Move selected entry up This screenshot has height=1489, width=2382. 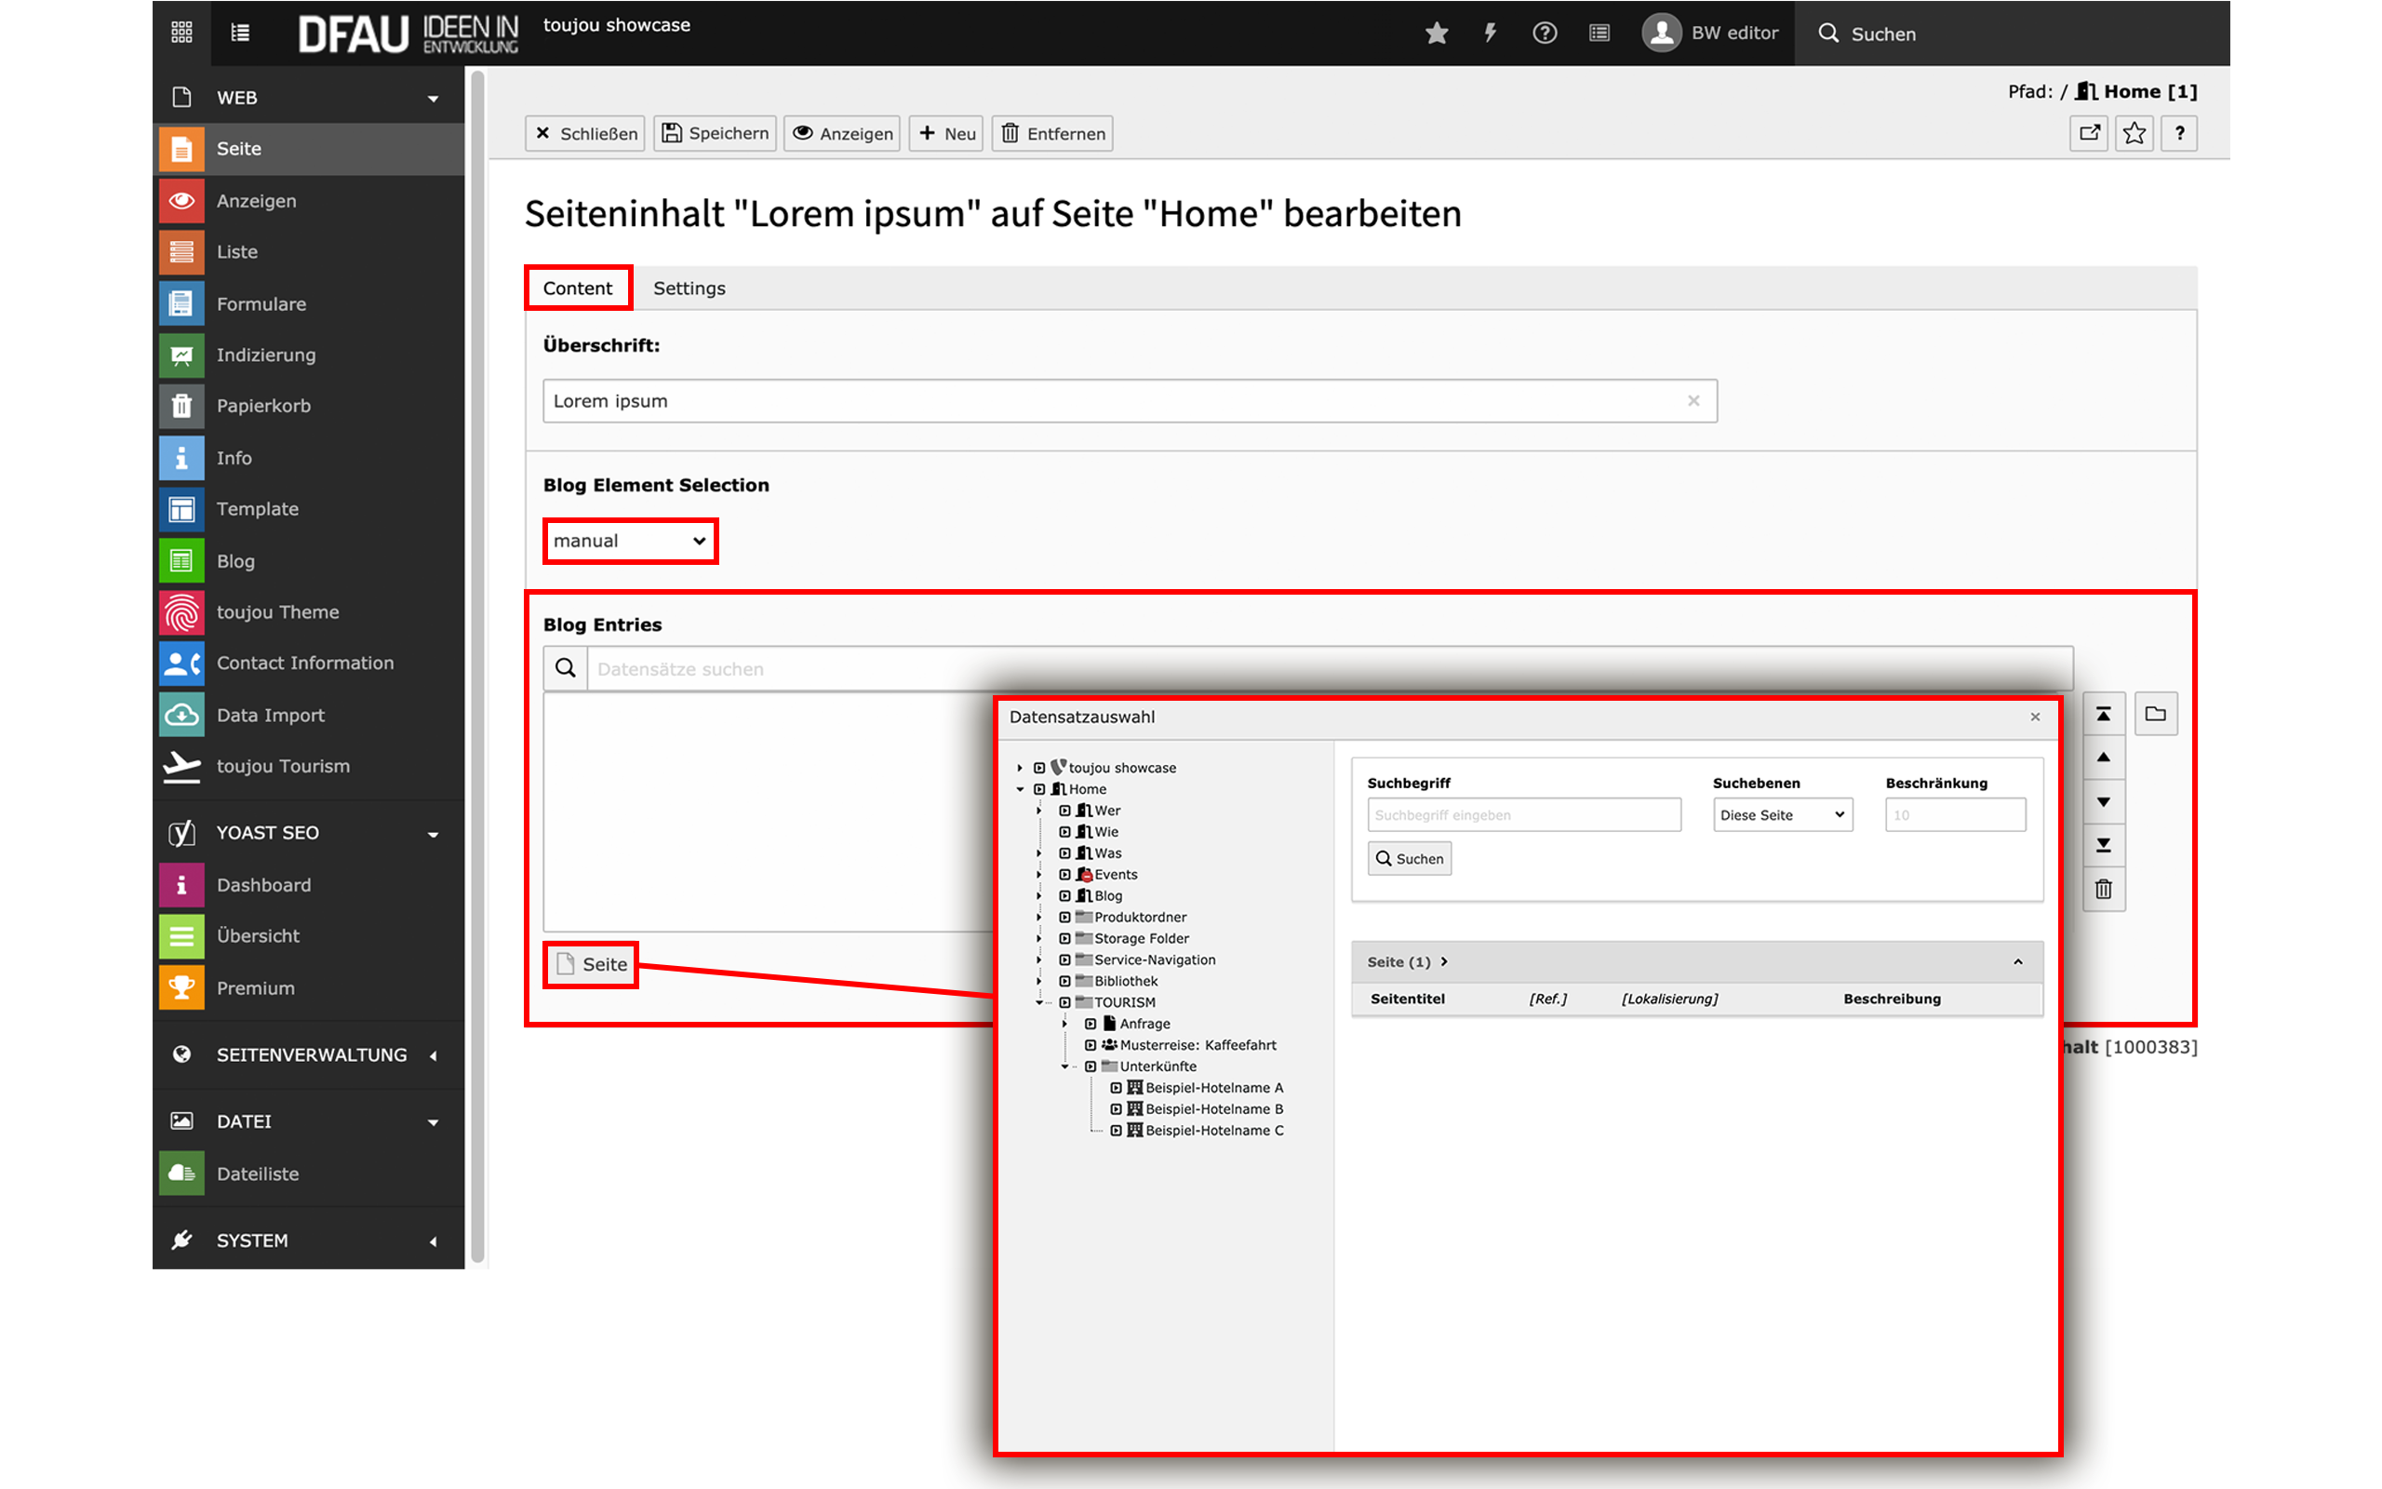2104,758
